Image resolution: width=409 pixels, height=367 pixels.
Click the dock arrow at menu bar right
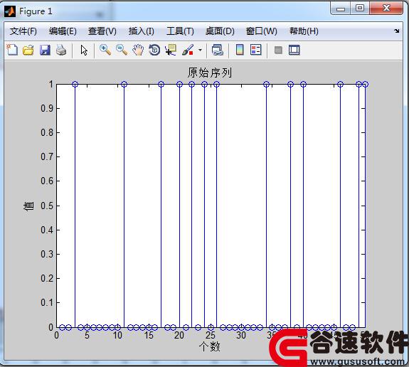[397, 31]
